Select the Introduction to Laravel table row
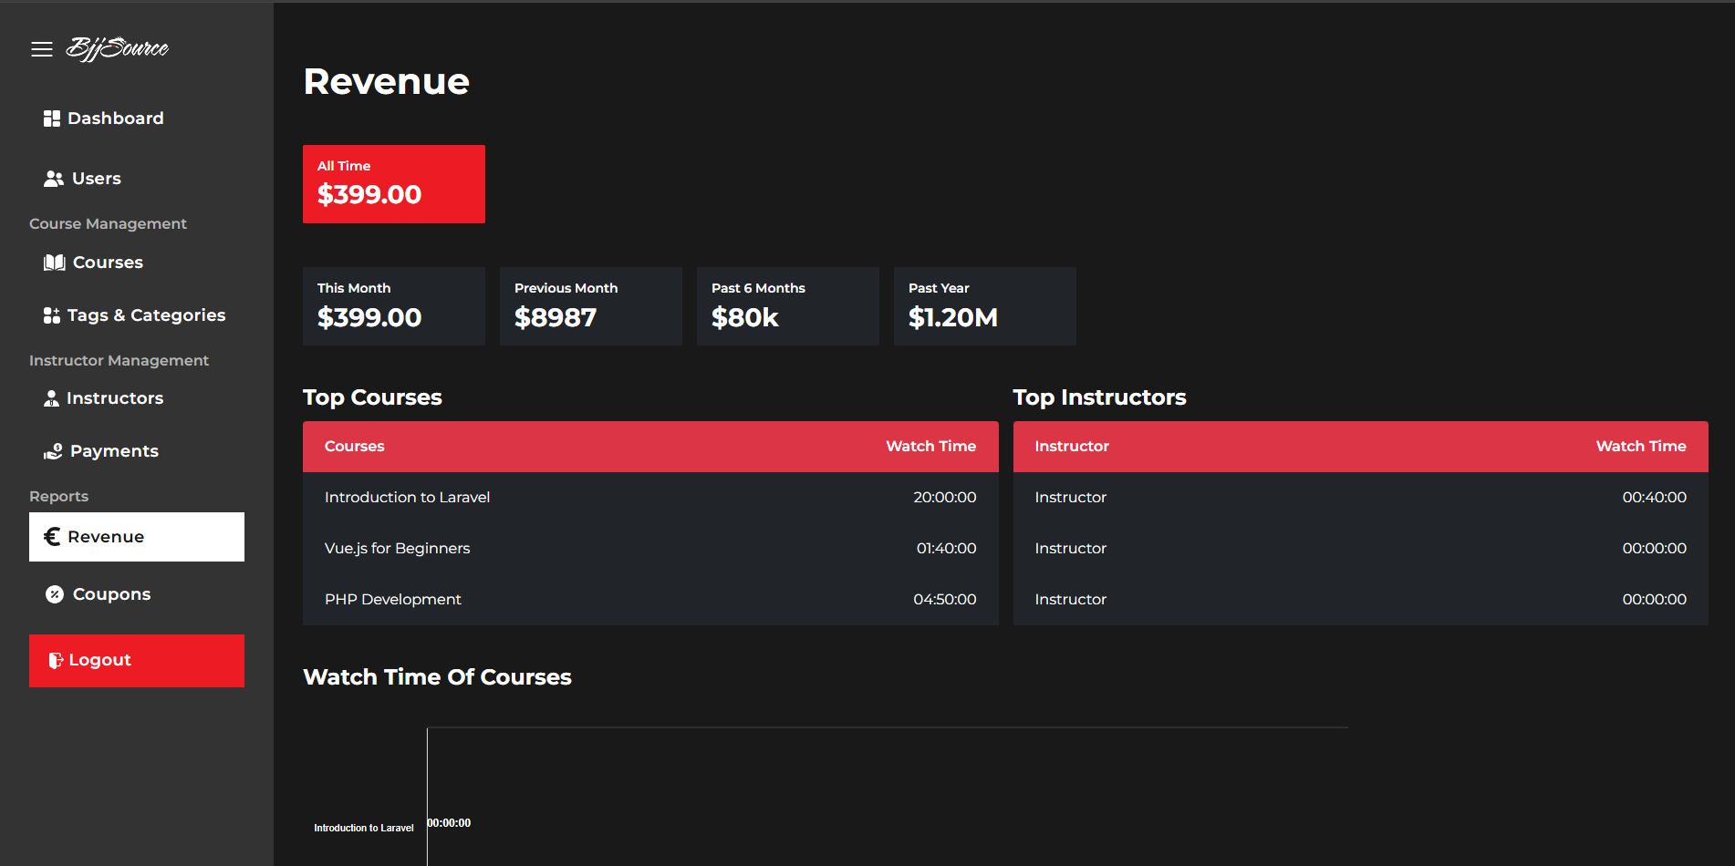 [x=650, y=498]
